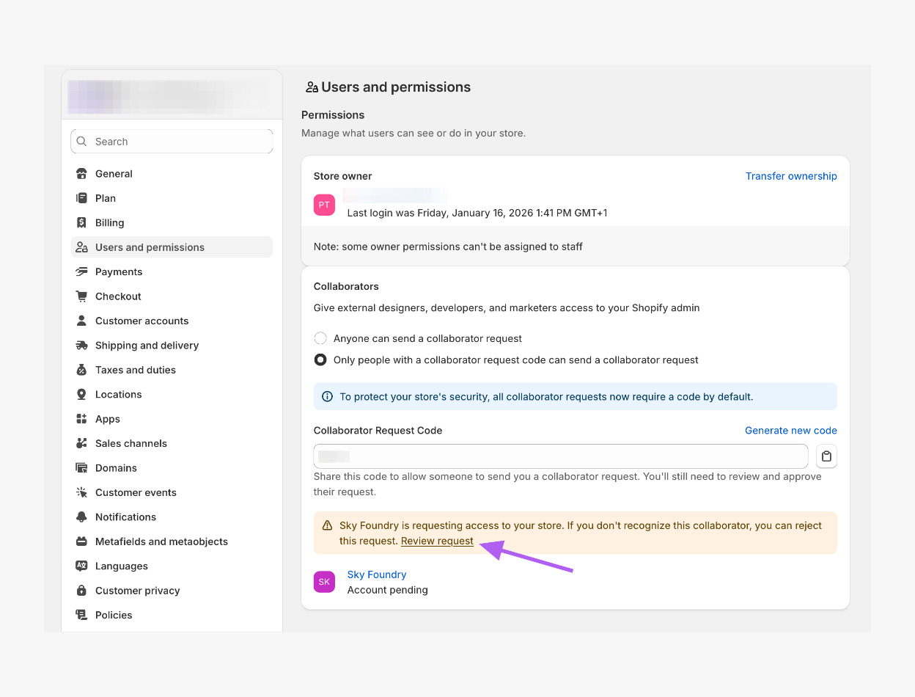
Task: Click the clipboard copy icon beside request code
Action: pos(826,456)
